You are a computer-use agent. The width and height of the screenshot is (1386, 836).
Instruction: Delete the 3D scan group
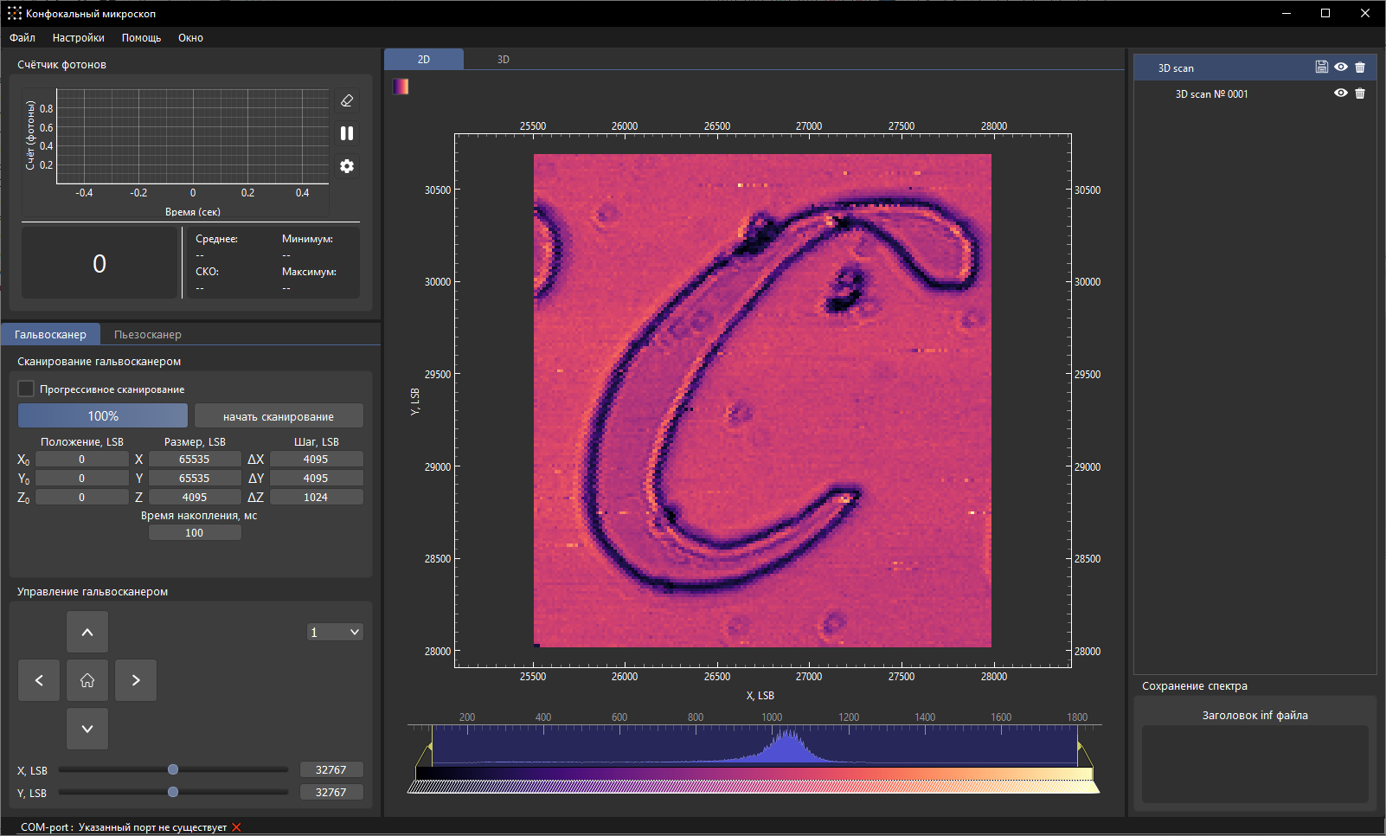tap(1360, 68)
